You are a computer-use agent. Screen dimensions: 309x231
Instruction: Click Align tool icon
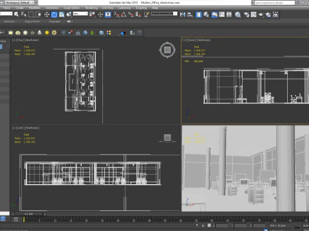(x=190, y=14)
